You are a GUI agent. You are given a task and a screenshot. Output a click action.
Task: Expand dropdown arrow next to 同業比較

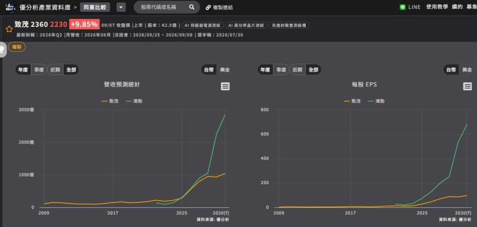[121, 7]
